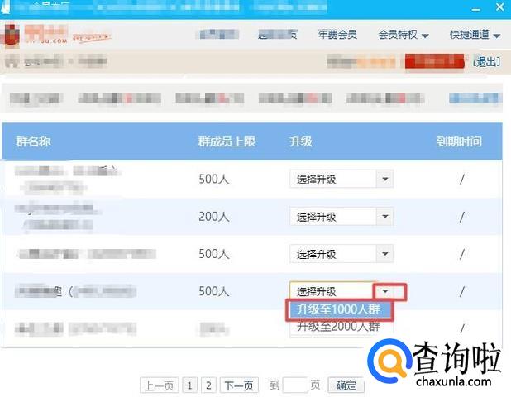Jump to page 2 in pagination
Screen dimensions: 511x407
pyautogui.click(x=208, y=385)
